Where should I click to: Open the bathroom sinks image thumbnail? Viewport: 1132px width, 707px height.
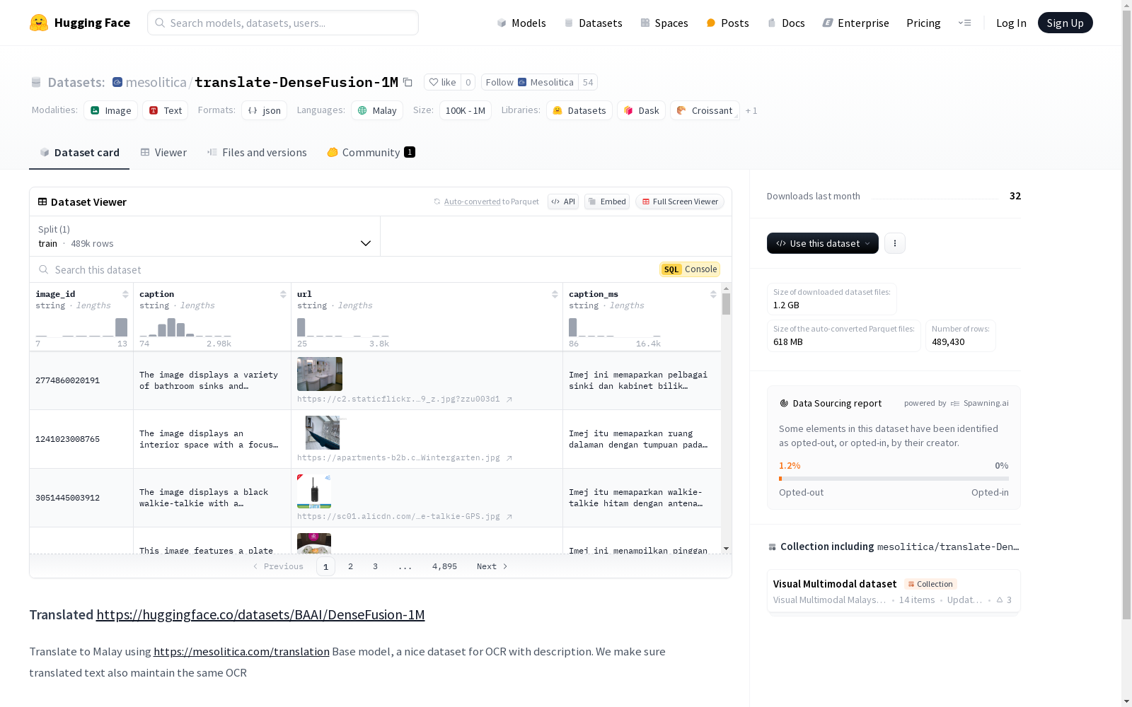click(x=320, y=374)
